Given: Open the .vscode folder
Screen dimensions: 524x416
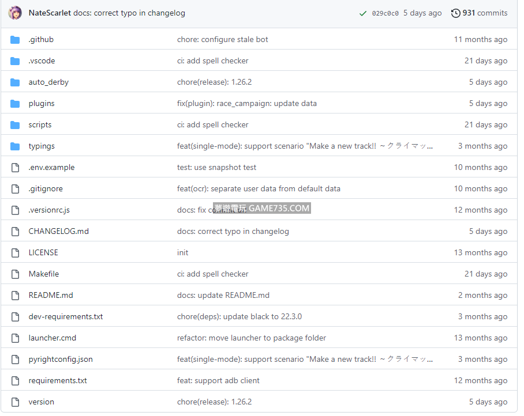Looking at the screenshot, I should point(42,61).
